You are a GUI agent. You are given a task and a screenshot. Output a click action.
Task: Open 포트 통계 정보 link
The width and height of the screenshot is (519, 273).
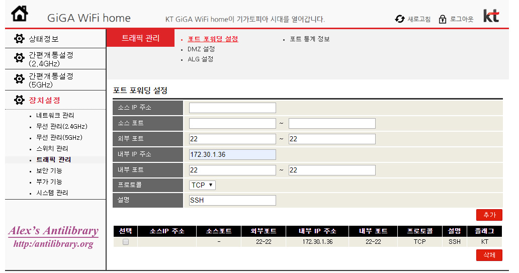pyautogui.click(x=310, y=39)
